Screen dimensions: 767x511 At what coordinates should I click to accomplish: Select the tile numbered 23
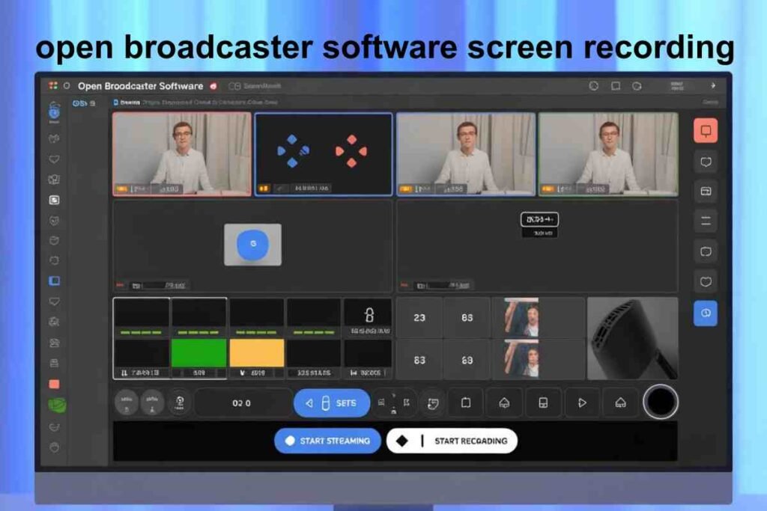419,317
